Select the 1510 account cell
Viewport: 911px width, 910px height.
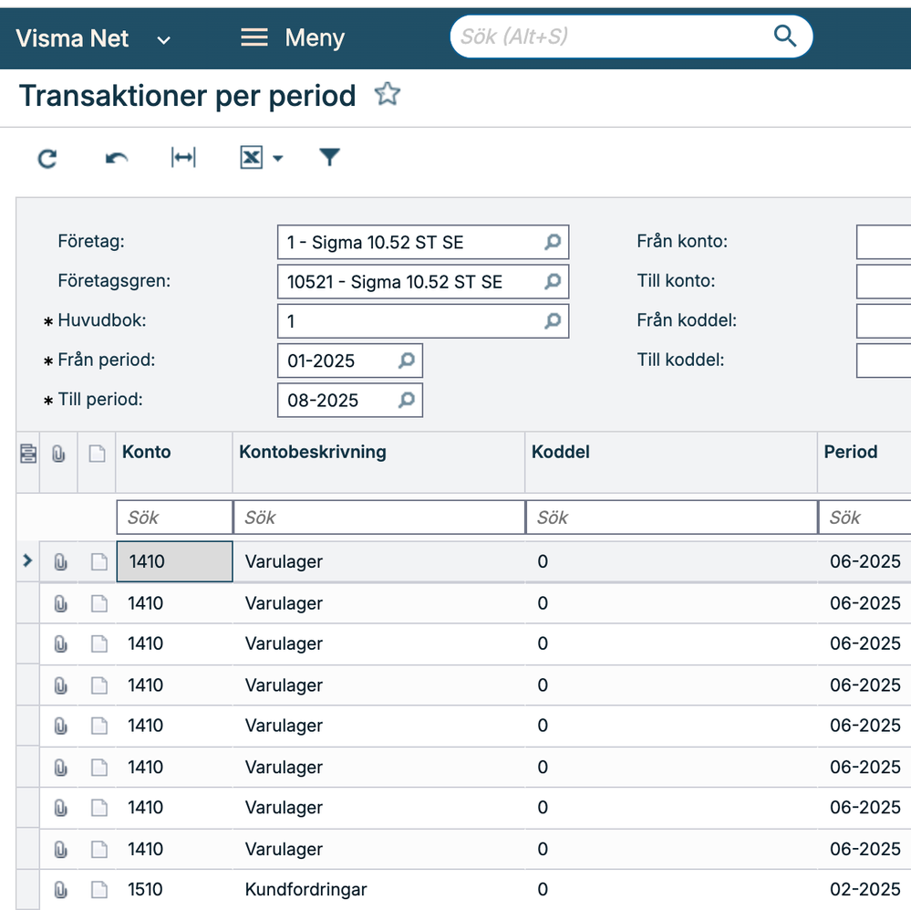pos(174,890)
